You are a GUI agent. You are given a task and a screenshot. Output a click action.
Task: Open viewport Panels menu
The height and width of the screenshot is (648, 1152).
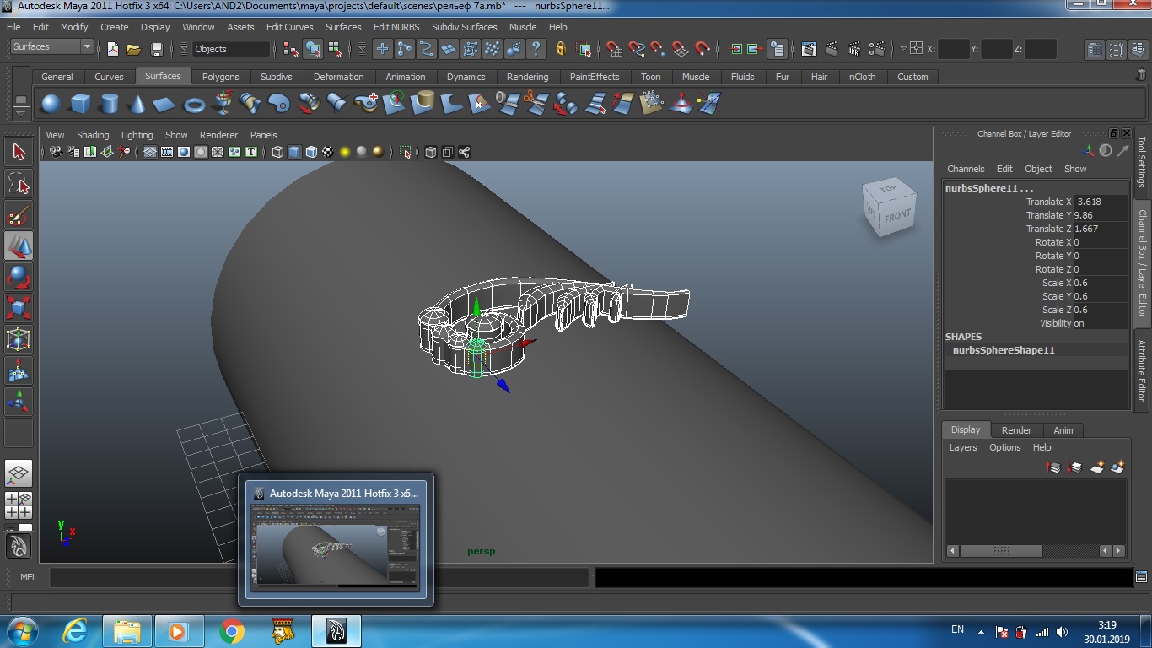coord(263,135)
